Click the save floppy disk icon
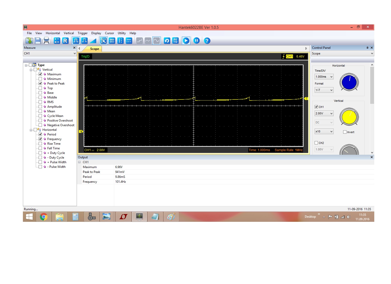The height and width of the screenshot is (284, 391). pos(38,41)
